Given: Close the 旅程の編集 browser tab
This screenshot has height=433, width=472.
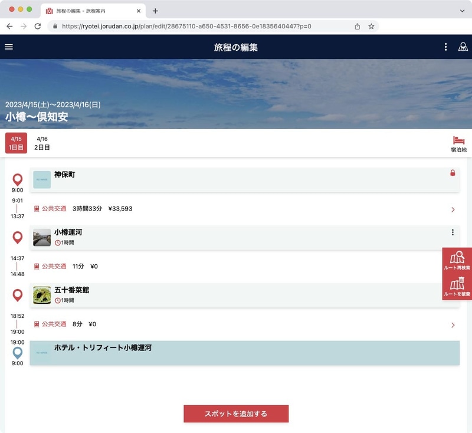Looking at the screenshot, I should coord(139,11).
